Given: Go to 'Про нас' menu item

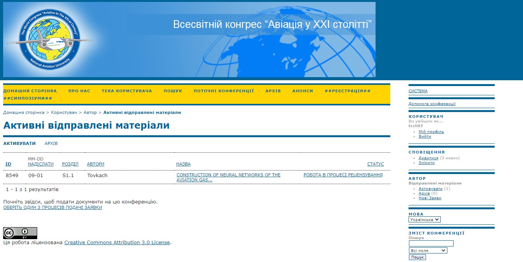Looking at the screenshot, I should [x=79, y=91].
